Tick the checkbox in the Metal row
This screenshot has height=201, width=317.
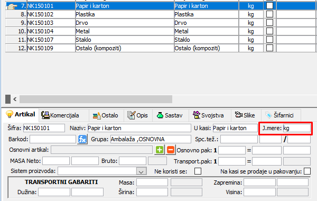(269, 31)
